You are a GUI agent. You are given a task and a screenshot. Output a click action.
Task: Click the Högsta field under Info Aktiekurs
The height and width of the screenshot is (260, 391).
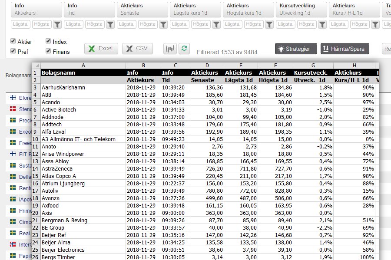(x=42, y=24)
